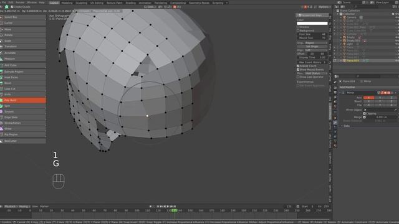Image resolution: width=399 pixels, height=224 pixels.
Task: Toggle Mirror Axis X button
Action: tap(368, 98)
